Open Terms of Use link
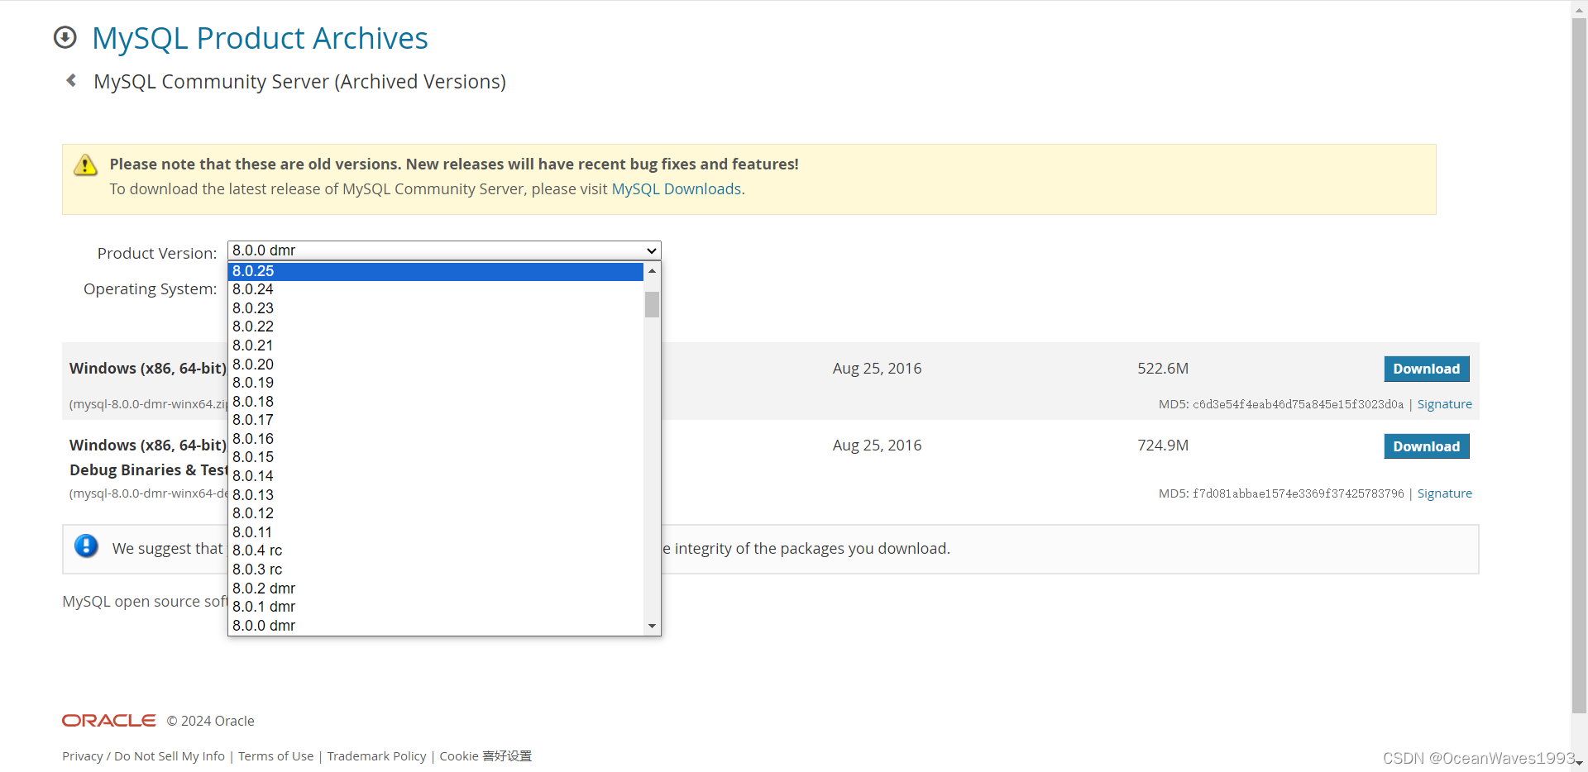This screenshot has width=1588, height=772. point(276,756)
